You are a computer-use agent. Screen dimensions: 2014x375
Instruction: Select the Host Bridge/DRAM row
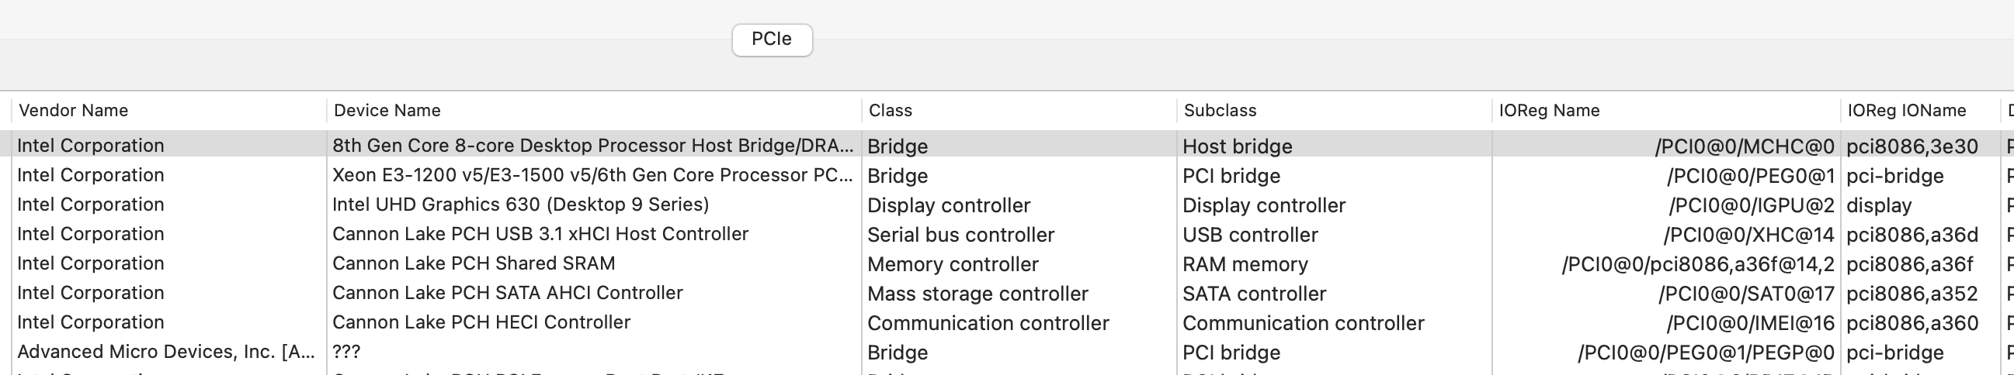592,146
